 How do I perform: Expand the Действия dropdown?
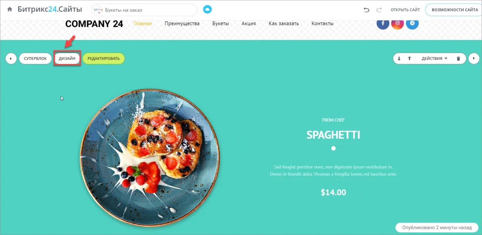tap(434, 59)
